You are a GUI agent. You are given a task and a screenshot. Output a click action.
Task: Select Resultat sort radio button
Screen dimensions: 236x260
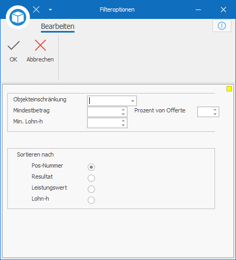pos(91,178)
